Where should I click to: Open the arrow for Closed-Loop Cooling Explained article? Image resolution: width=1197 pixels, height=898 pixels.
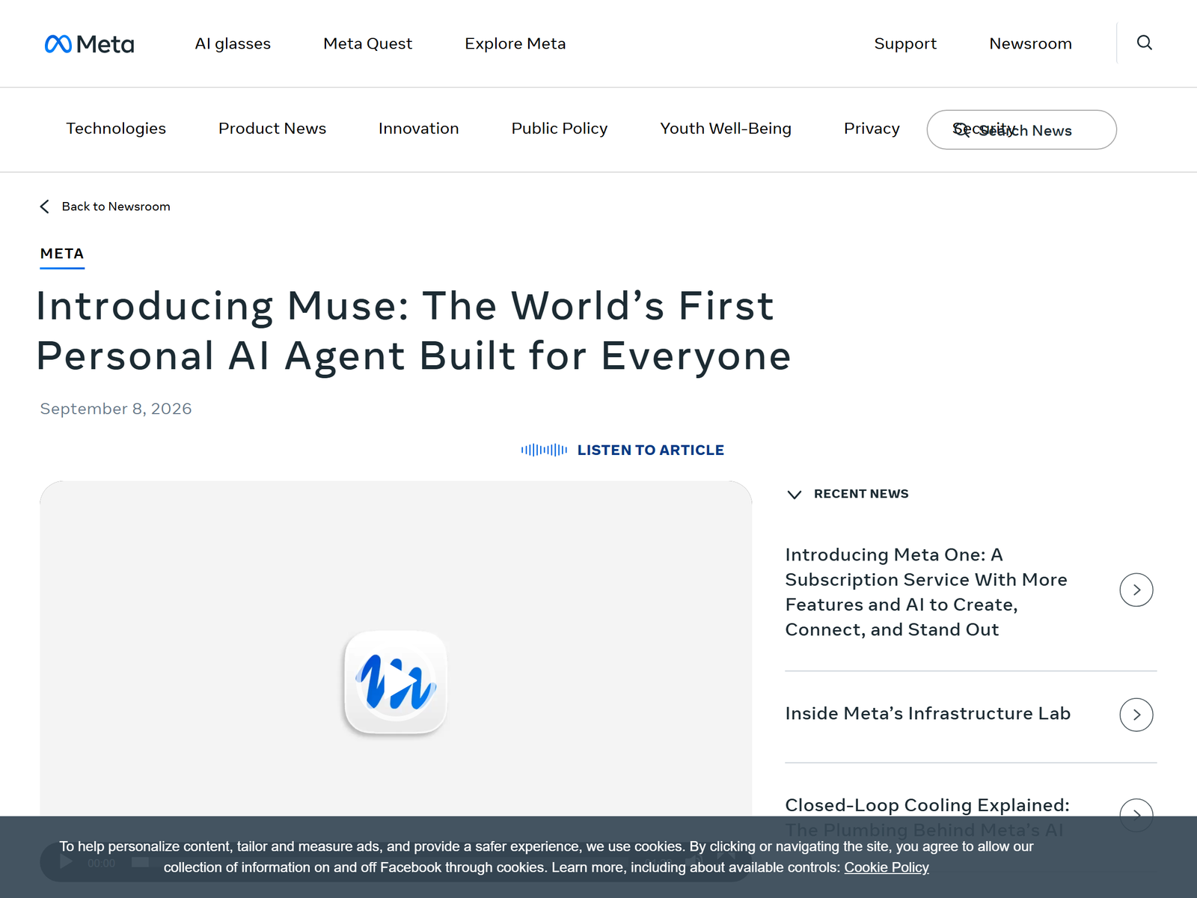pyautogui.click(x=1136, y=814)
